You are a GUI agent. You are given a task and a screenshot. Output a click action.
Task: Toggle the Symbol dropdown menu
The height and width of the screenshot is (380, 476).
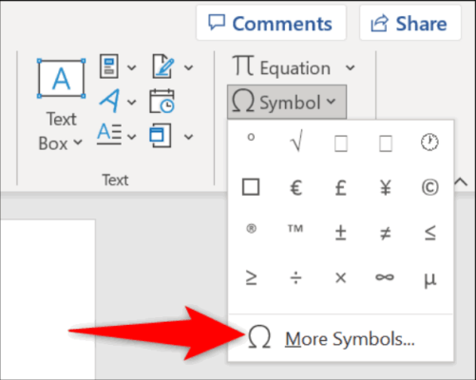pyautogui.click(x=287, y=102)
